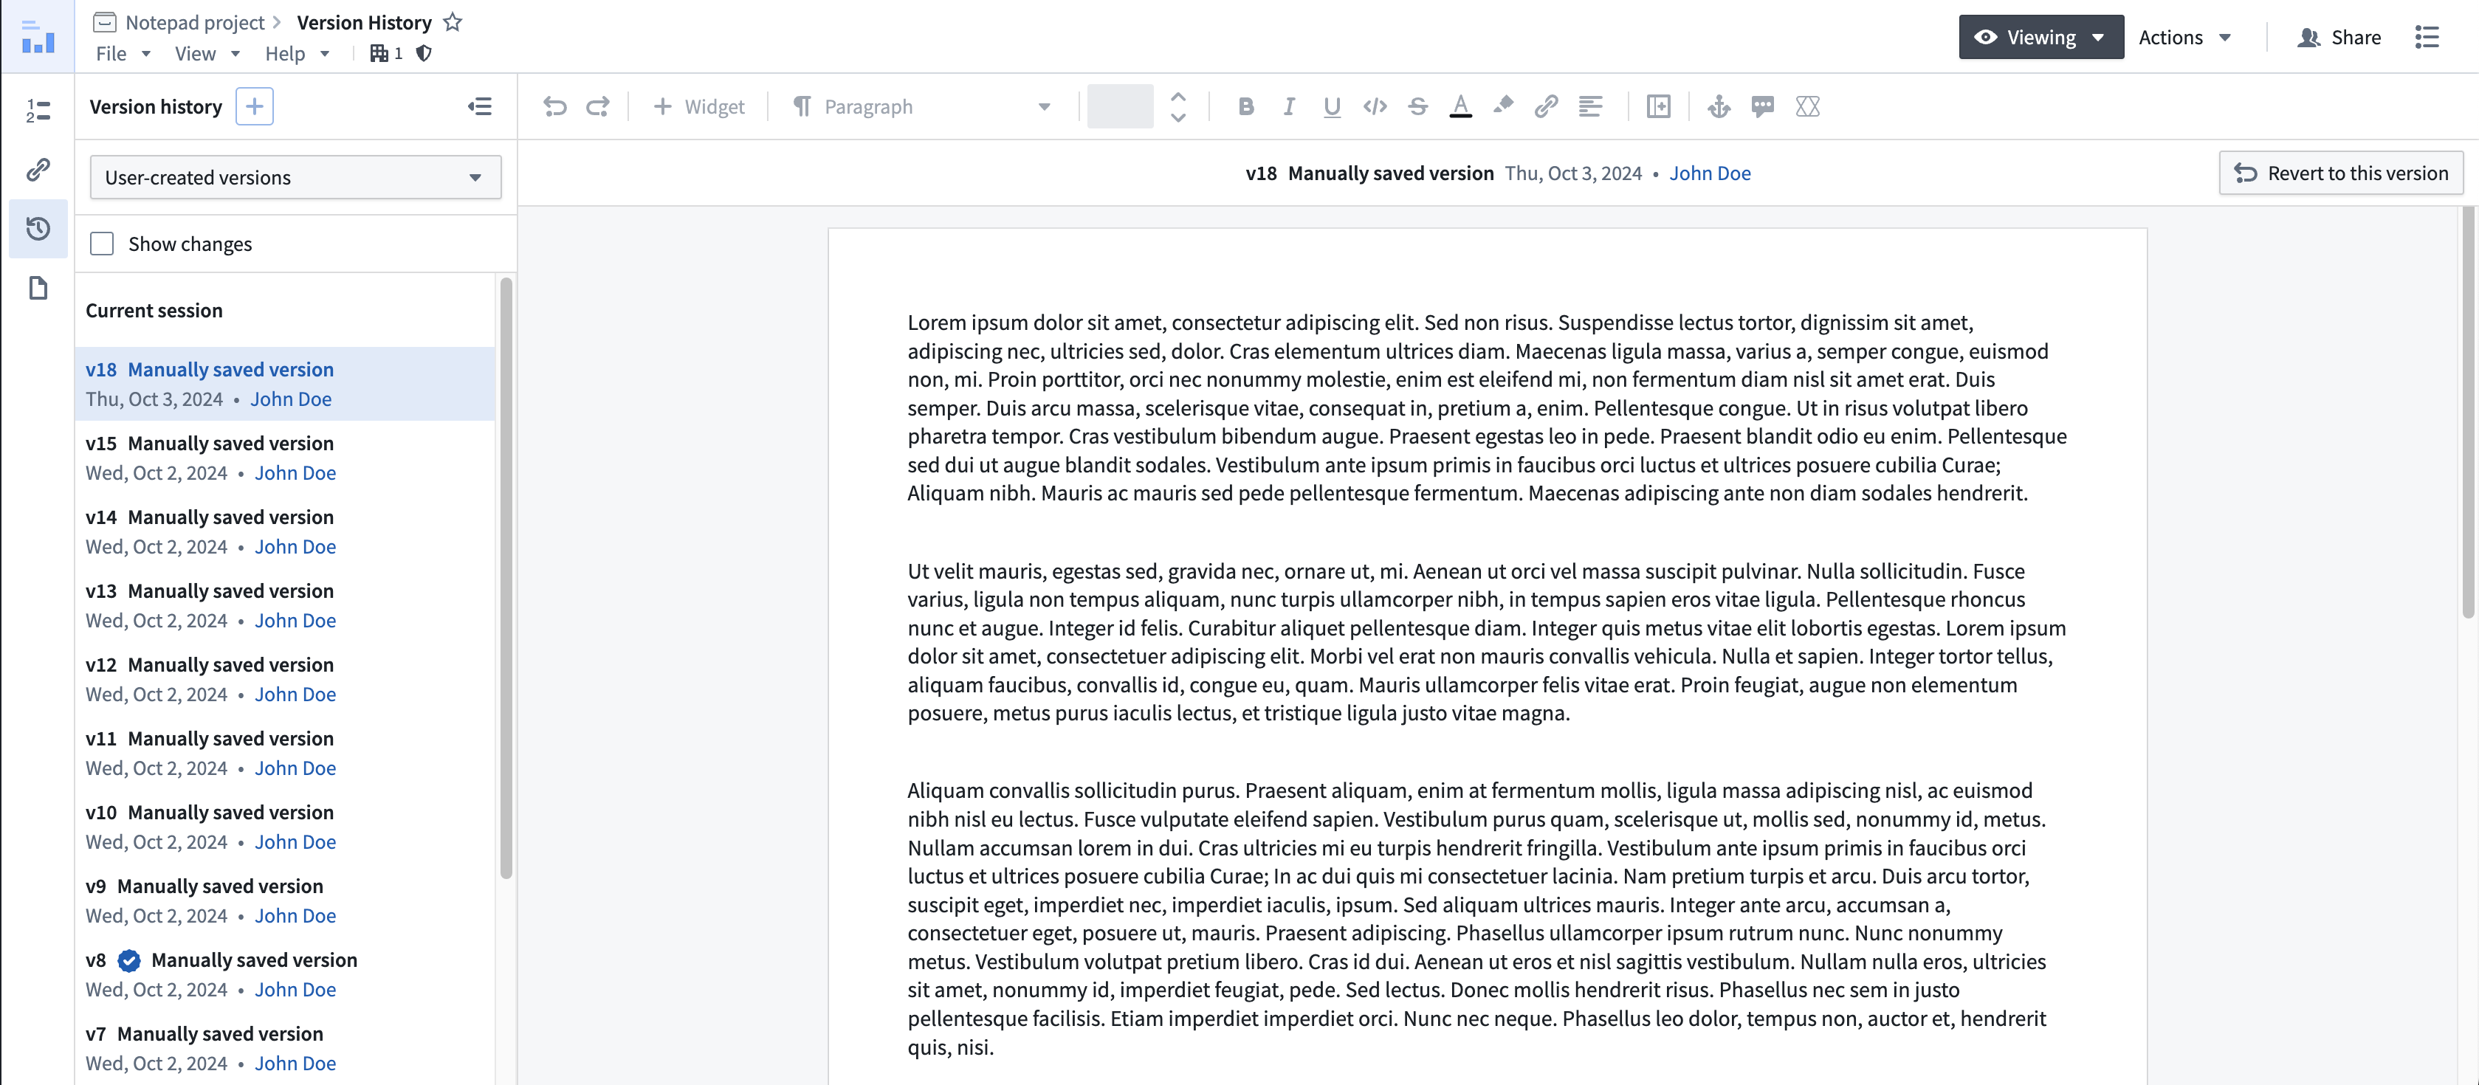Select the color swatch in toolbar

[x=1121, y=108]
